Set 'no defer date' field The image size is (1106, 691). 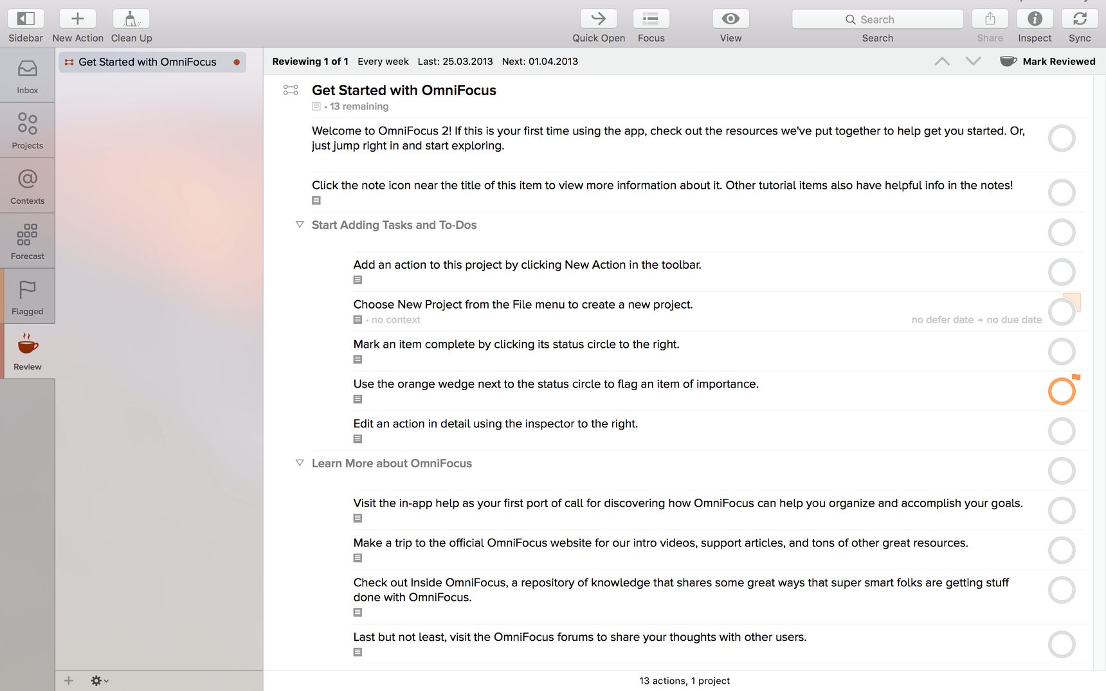click(942, 320)
